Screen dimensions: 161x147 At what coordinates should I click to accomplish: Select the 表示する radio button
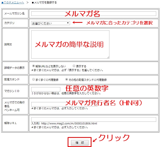point(74,66)
